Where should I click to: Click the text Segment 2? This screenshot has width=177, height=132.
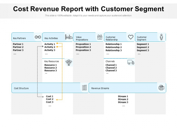click(143, 47)
